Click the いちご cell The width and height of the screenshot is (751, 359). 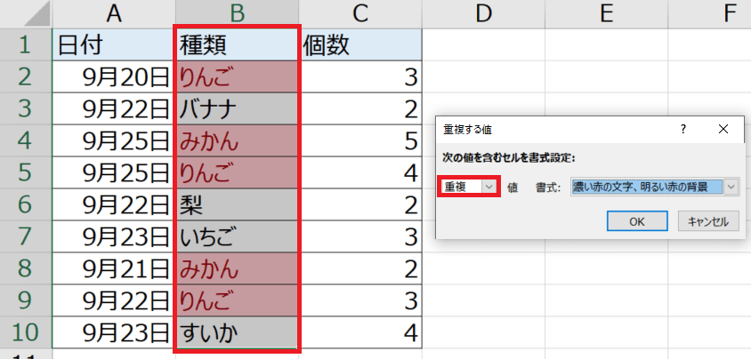tap(237, 238)
